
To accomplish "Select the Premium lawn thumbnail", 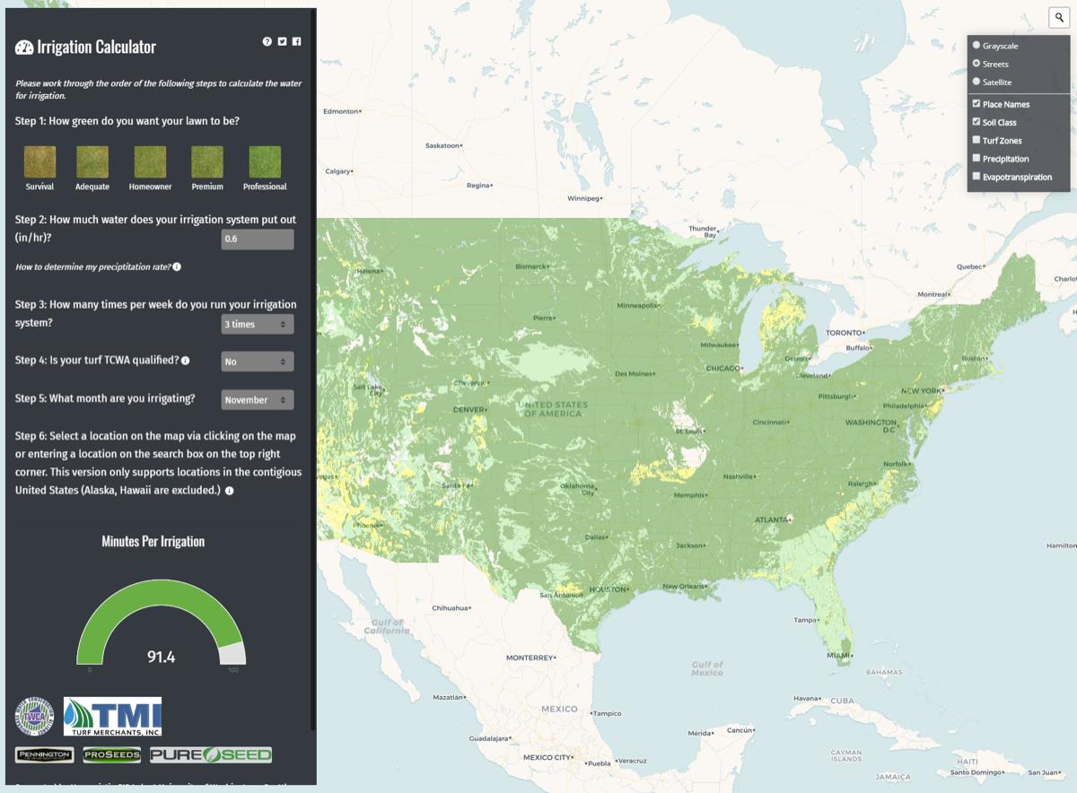I will [x=207, y=162].
